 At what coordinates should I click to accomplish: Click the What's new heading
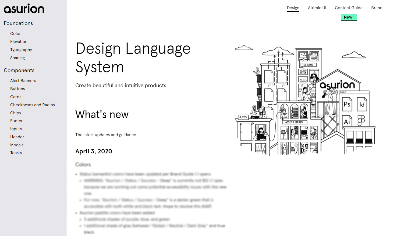coord(102,115)
